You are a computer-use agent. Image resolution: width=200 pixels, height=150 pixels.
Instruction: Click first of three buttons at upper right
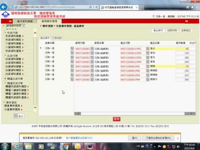point(158,30)
